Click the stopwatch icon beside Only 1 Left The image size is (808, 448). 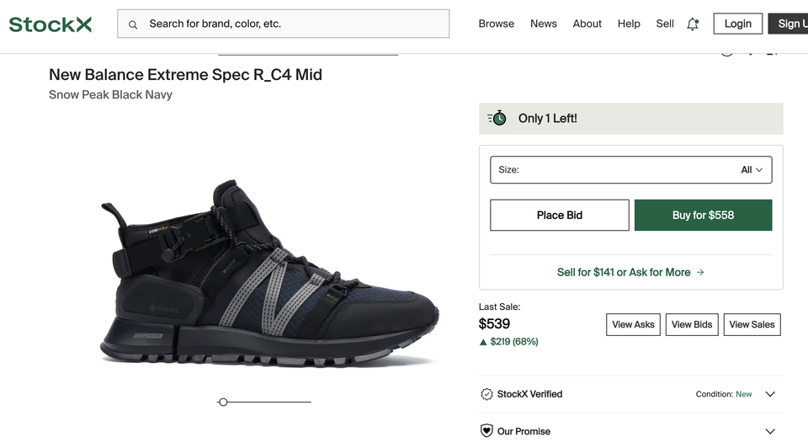(x=497, y=119)
